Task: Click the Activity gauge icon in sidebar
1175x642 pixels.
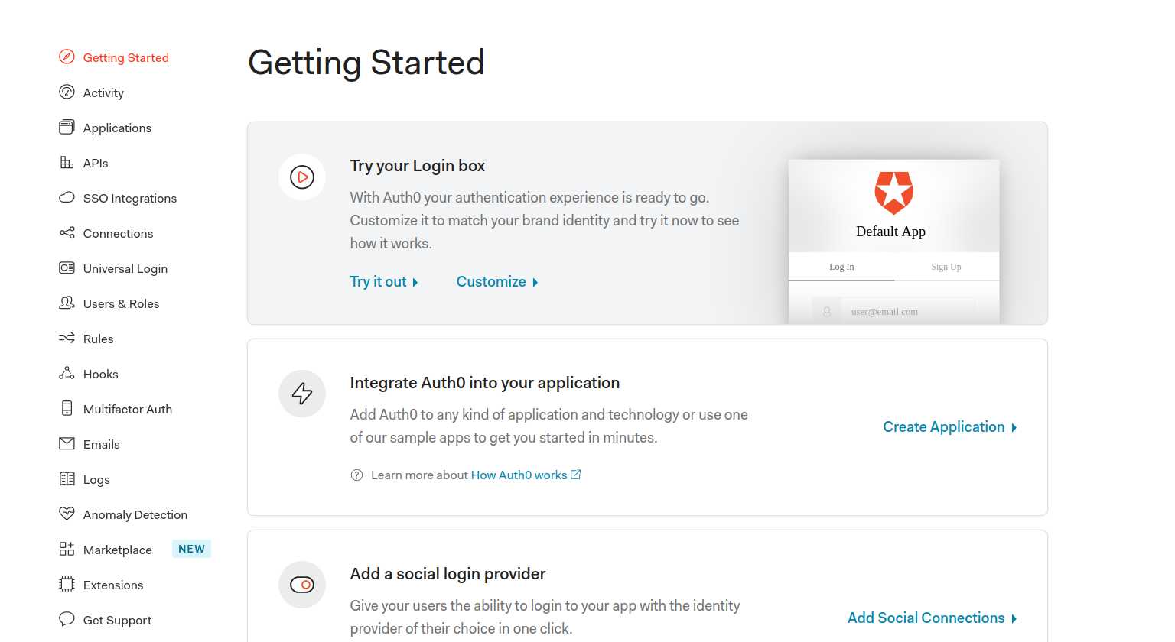Action: coord(67,92)
